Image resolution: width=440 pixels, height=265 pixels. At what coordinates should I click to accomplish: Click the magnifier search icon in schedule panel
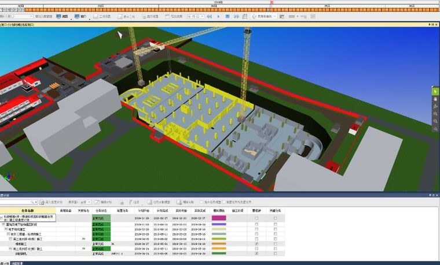point(32,202)
